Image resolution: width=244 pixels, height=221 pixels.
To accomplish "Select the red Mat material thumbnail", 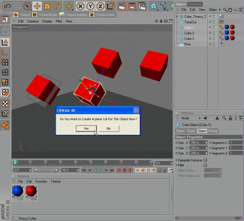I will pyautogui.click(x=31, y=193).
